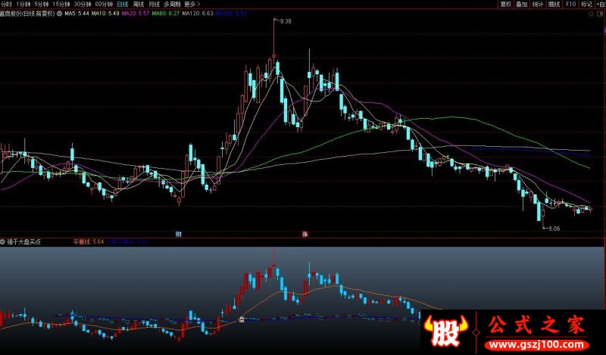Select the 30分钟 period tab
Viewport: 606px width, 355px height.
click(83, 4)
